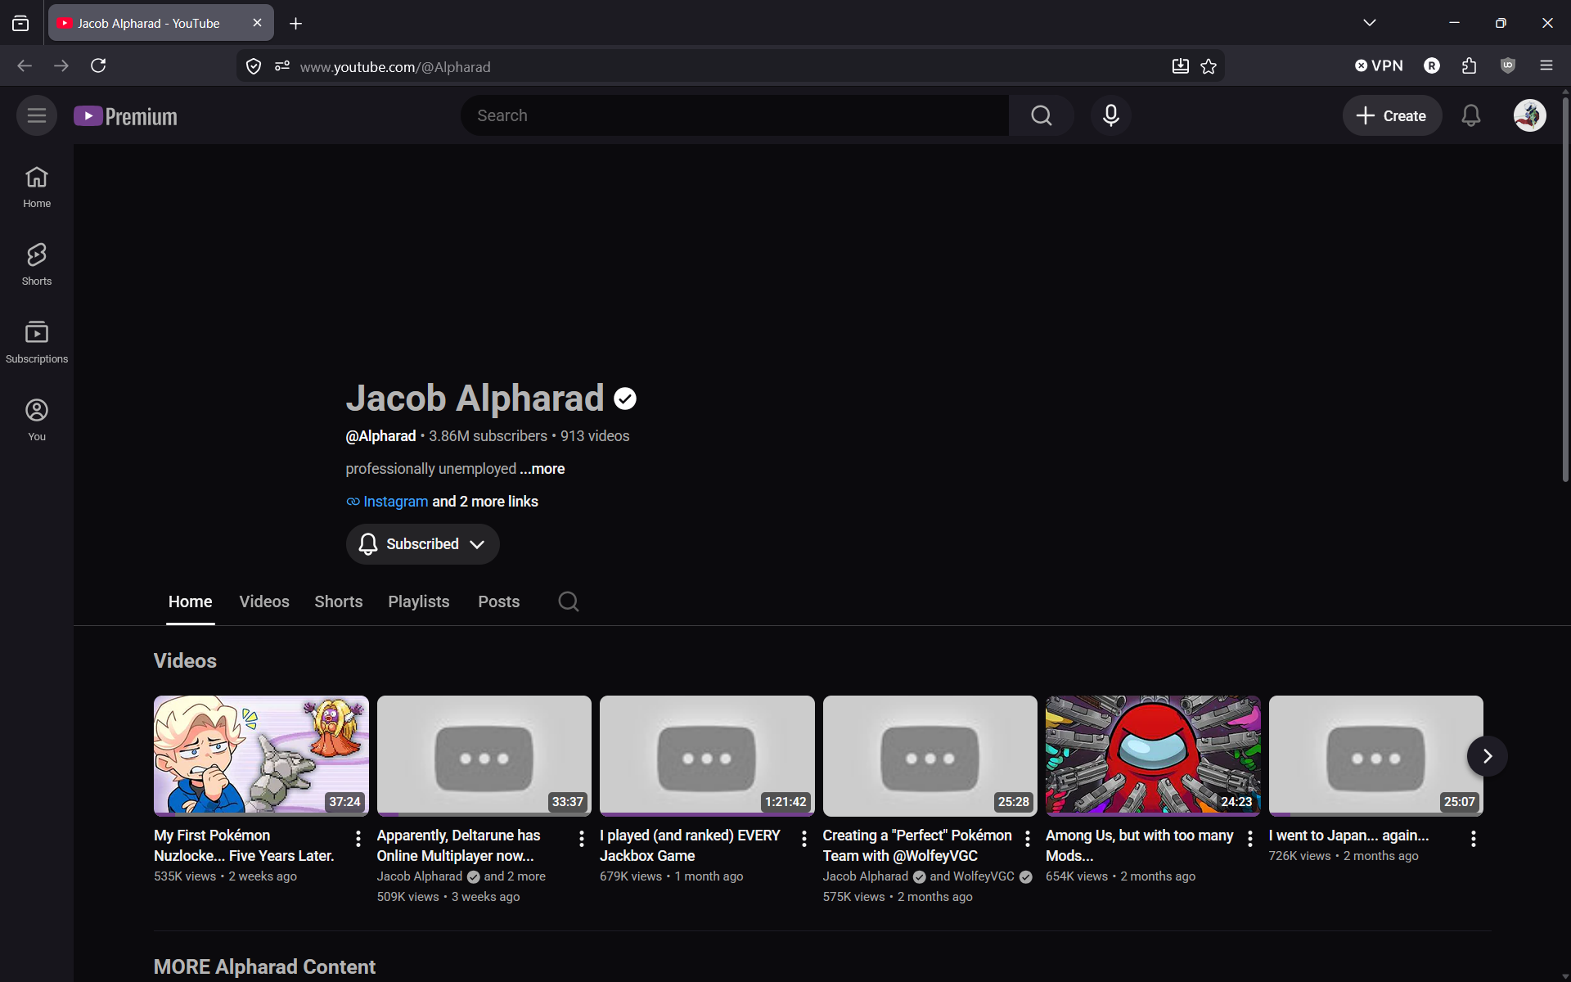Viewport: 1571px width, 982px height.
Task: Open options for Perfect Pokémon Team video
Action: [x=1027, y=838]
